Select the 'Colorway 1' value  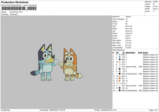click(x=14, y=14)
